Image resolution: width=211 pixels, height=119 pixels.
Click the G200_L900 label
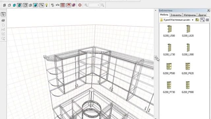188,55
